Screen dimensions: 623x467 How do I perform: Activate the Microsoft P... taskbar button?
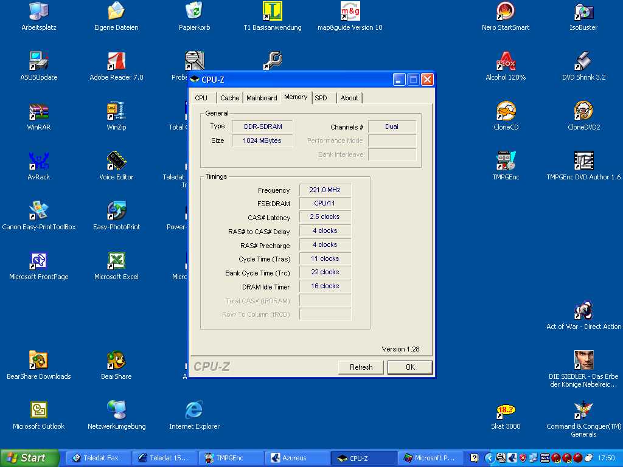[x=430, y=458]
